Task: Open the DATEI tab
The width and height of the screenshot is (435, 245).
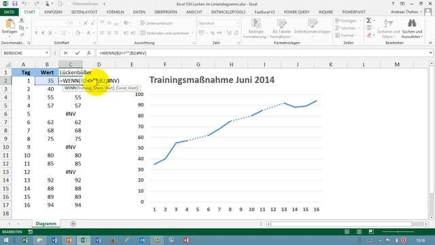Action: click(9, 12)
